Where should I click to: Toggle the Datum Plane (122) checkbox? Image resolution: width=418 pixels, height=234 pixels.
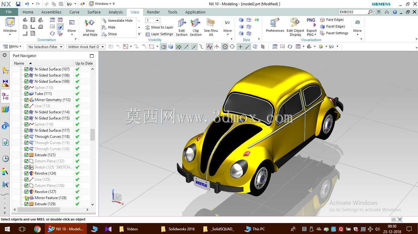point(26,161)
